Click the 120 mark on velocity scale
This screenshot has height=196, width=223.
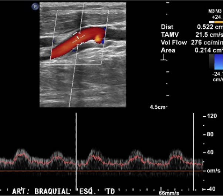212,116
